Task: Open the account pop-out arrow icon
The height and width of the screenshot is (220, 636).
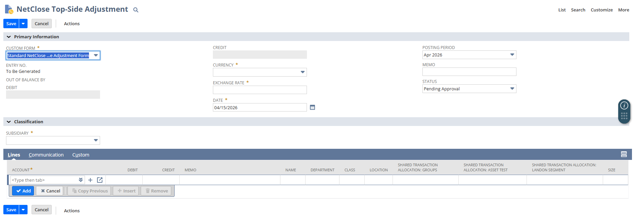Action: (x=100, y=180)
